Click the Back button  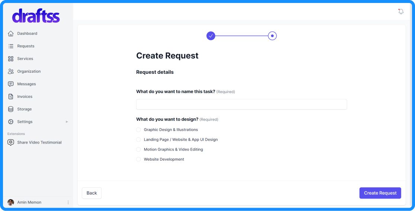coord(91,193)
